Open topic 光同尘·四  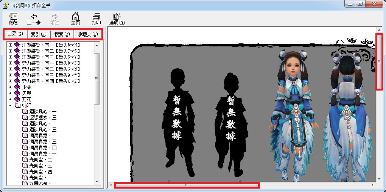tap(40, 172)
